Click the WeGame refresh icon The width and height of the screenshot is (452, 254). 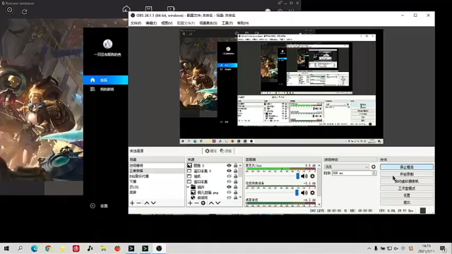click(x=25, y=11)
